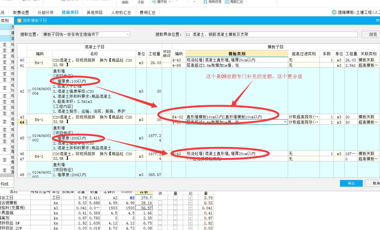Collapse the 010404001002 row
This screenshot has height=230, width=380.
tap(29, 138)
